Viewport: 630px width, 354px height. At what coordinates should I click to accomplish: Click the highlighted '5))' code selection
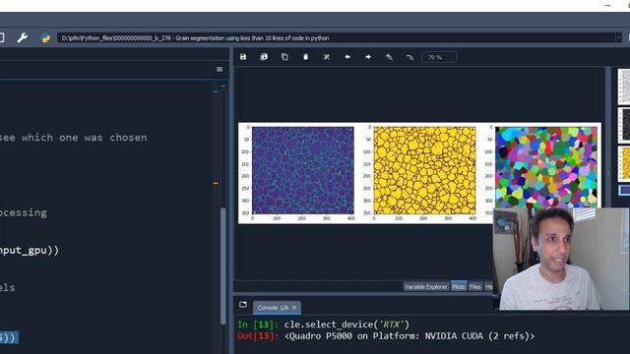(8, 337)
